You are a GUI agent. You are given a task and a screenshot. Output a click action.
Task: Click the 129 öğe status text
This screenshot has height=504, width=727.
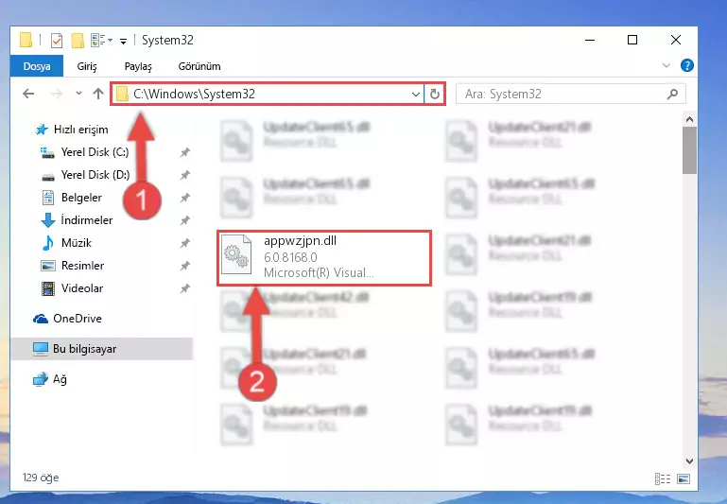tap(41, 478)
